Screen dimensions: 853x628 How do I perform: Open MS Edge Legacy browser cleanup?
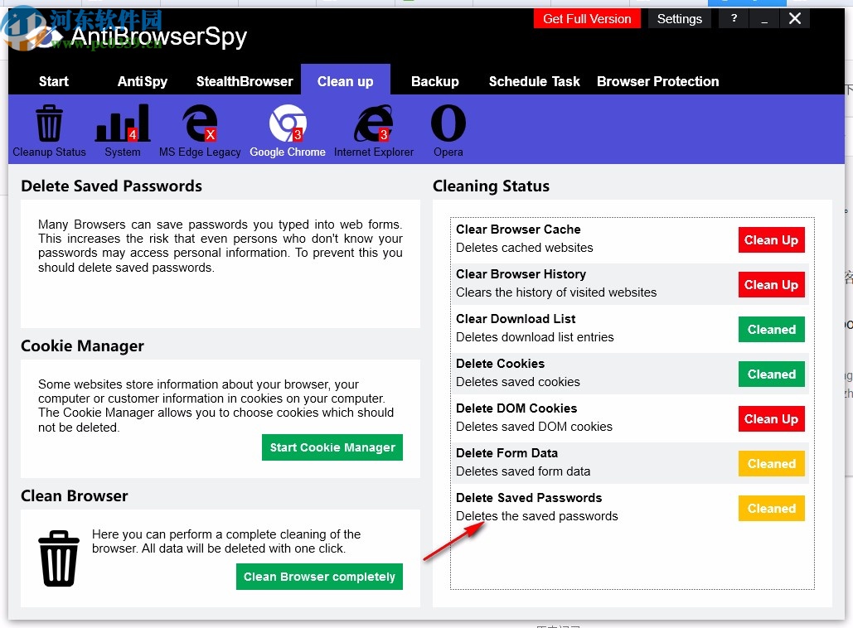(199, 121)
